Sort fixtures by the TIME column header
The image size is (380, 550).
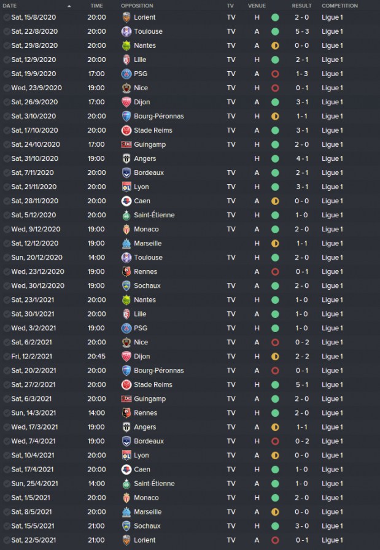[97, 6]
